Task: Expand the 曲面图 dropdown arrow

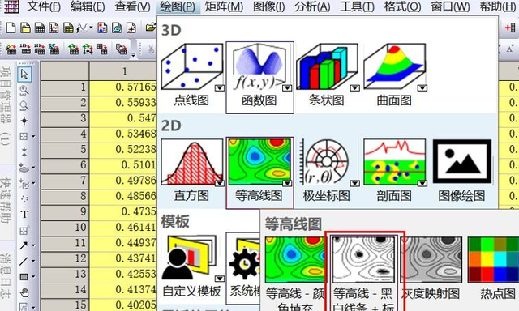Action: point(422,88)
